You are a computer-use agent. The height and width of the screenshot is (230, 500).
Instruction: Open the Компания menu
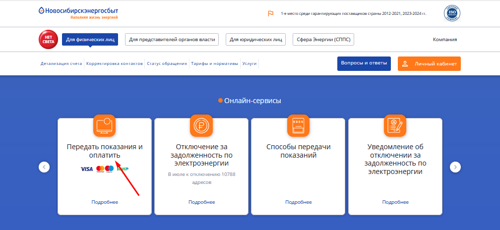[444, 40]
